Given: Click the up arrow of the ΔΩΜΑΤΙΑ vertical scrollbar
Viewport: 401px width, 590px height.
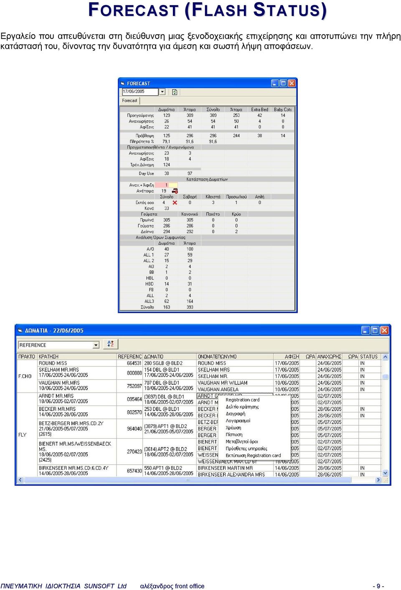Looking at the screenshot, I should [385, 357].
